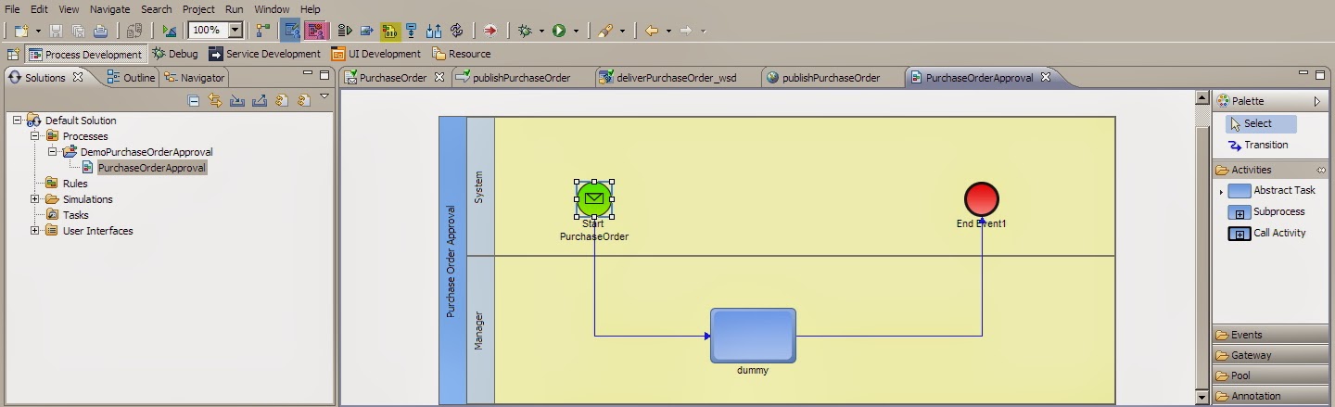Select PurchaseOrderApproval in Solutions tree
1335x407 pixels.
[152, 168]
